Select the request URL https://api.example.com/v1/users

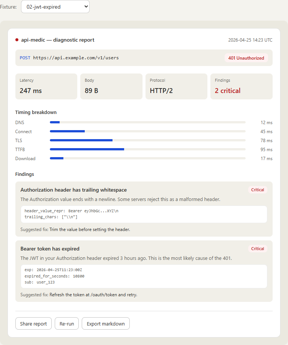[x=76, y=58]
